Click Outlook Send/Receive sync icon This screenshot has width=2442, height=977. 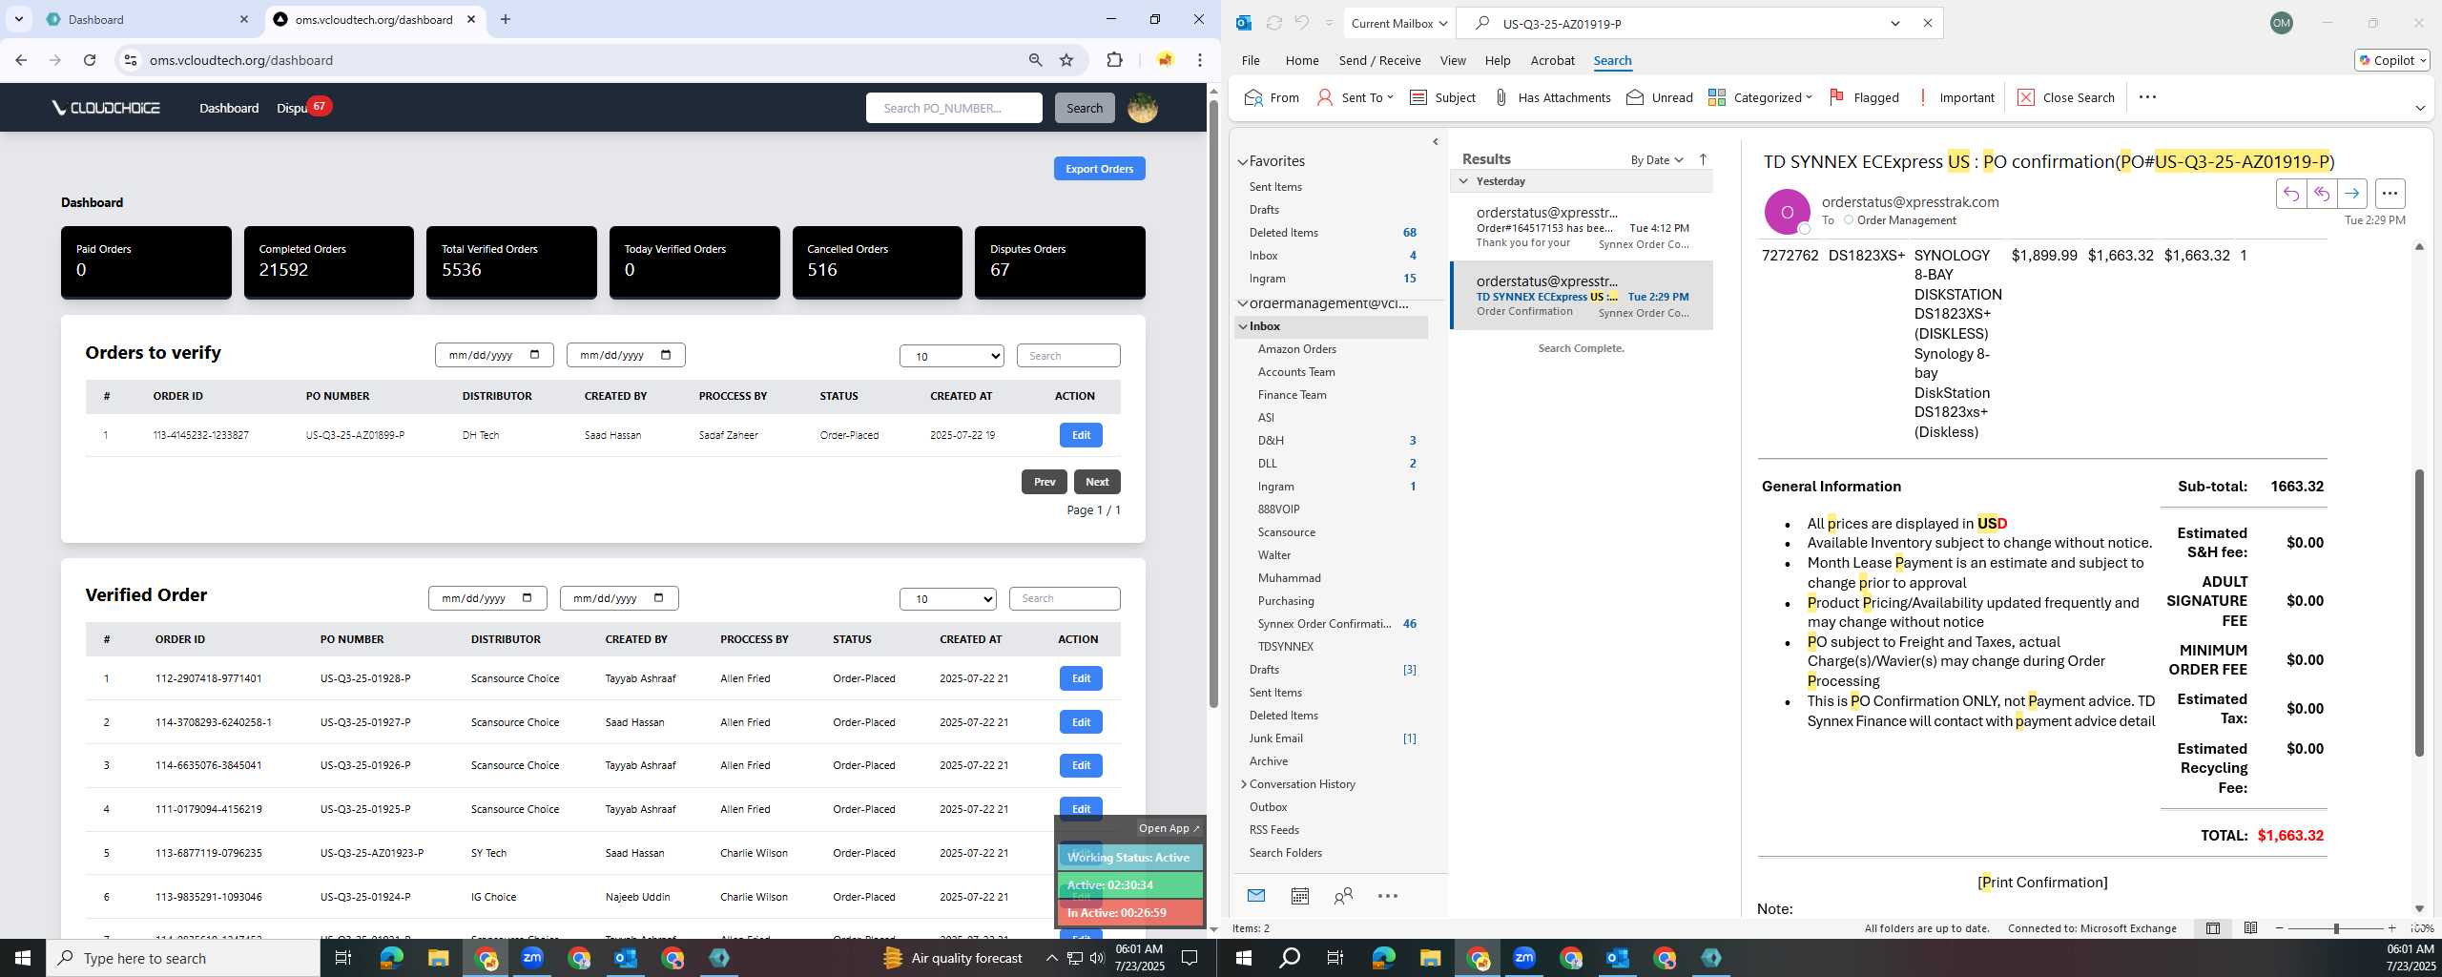[x=1273, y=23]
